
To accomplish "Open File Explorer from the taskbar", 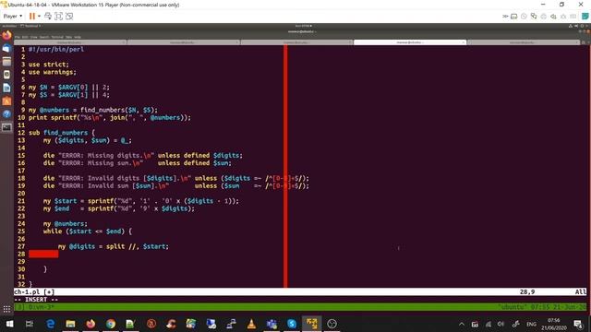I will [70, 324].
